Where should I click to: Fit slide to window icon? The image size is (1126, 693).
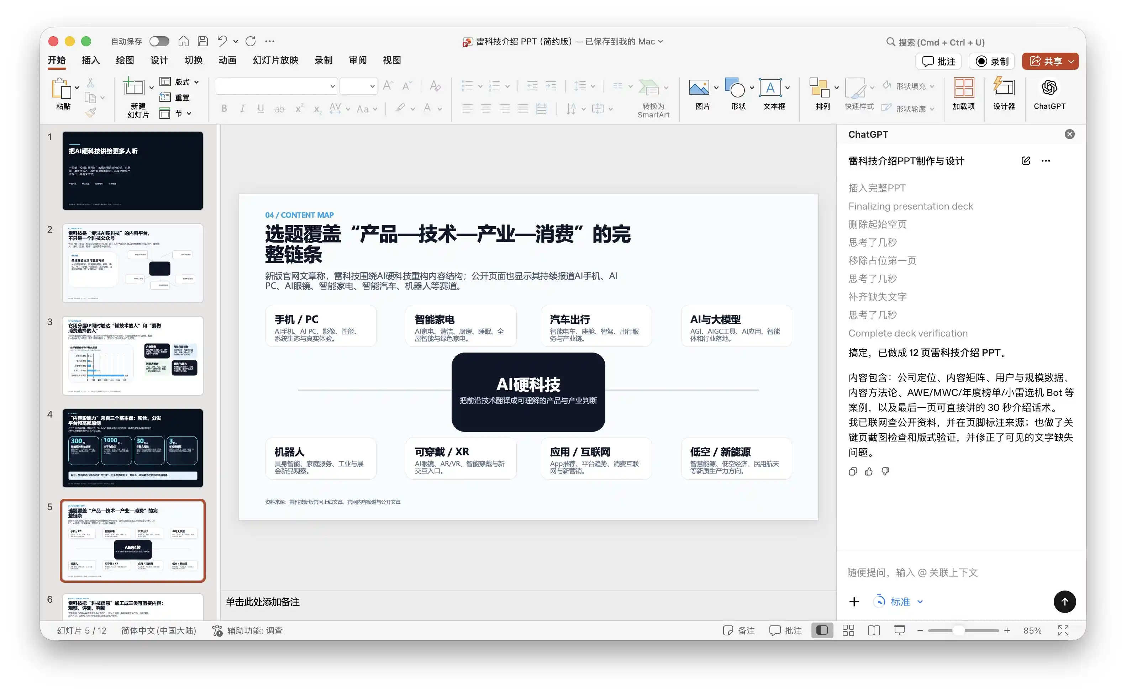tap(1063, 631)
